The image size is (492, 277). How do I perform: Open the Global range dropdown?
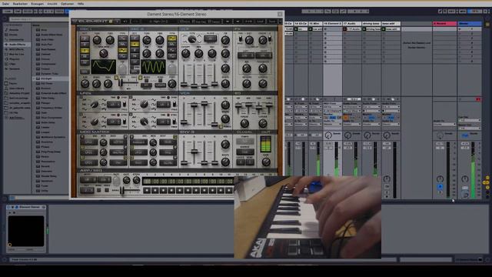click(245, 152)
